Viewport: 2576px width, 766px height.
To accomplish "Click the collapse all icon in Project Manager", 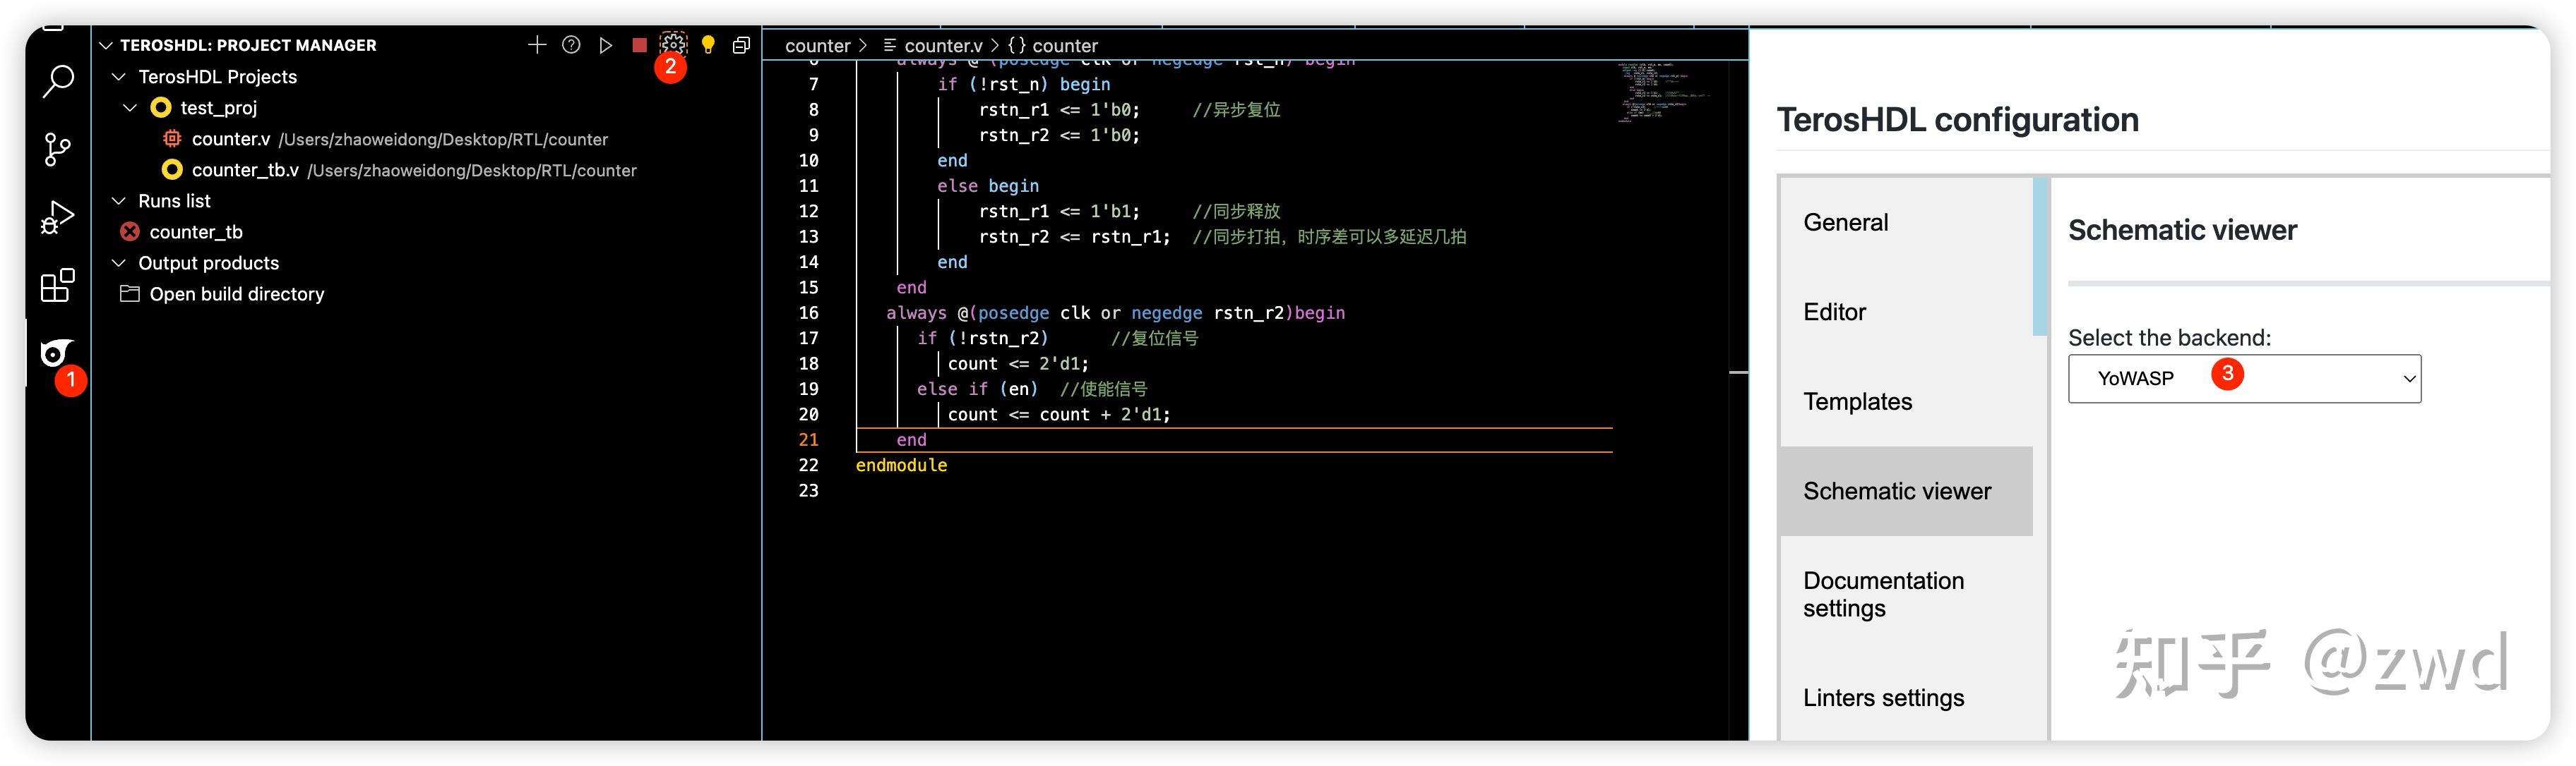I will (741, 45).
